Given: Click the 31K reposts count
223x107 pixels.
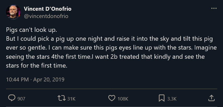Looking at the screenshot, I should [x=71, y=99].
